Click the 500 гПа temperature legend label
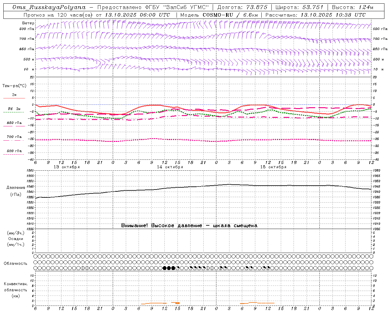Viewport: 389px width, 311px height. (14, 151)
